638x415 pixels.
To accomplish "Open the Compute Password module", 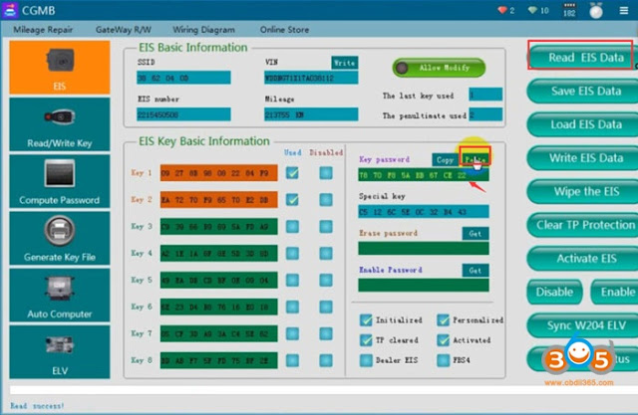I will click(60, 181).
